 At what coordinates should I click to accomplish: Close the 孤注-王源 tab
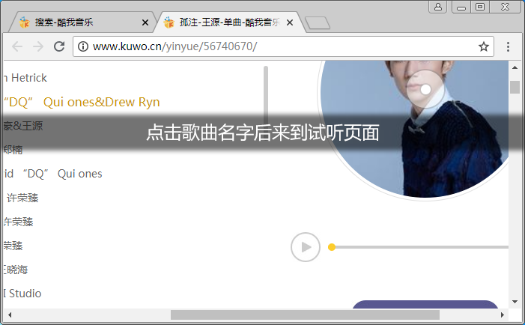[290, 22]
